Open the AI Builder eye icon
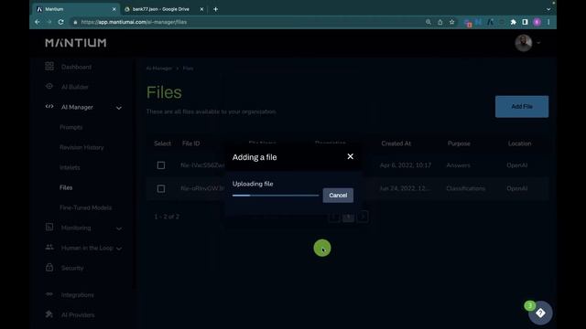Screen dimensions: 586x329 coord(49,86)
